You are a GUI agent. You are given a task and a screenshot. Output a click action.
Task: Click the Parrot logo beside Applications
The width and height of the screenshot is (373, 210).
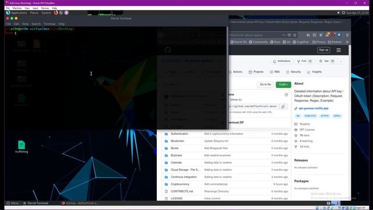8,13
